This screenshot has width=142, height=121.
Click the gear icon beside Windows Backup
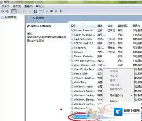tap(72, 95)
